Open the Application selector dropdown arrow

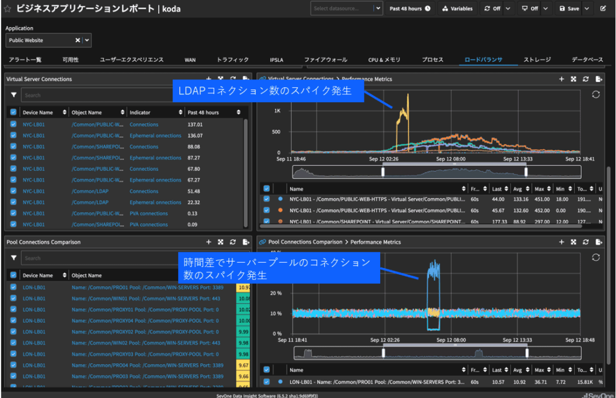87,40
